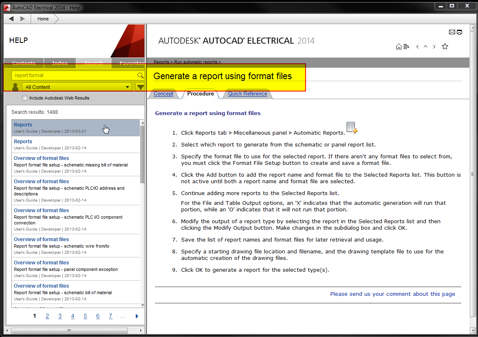Viewport: 478px width, 337px height.
Task: Switch to the Contents tab
Action: (24, 63)
